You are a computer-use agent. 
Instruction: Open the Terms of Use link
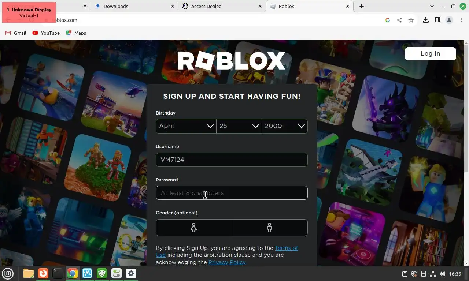pos(287,248)
